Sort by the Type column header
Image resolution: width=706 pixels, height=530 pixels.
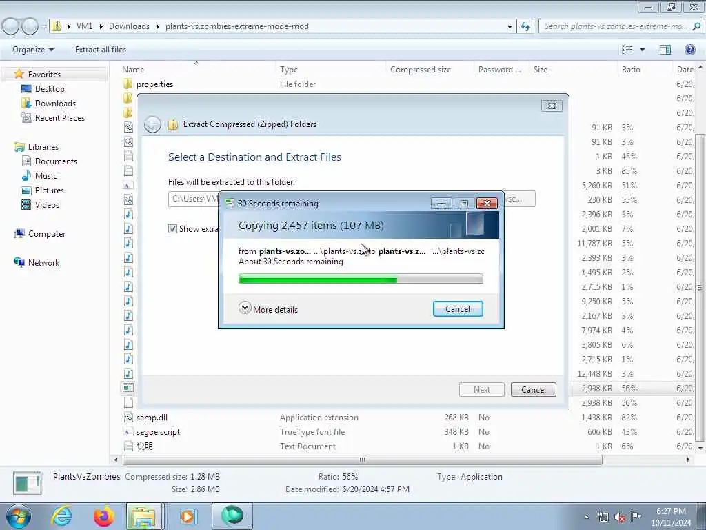289,70
